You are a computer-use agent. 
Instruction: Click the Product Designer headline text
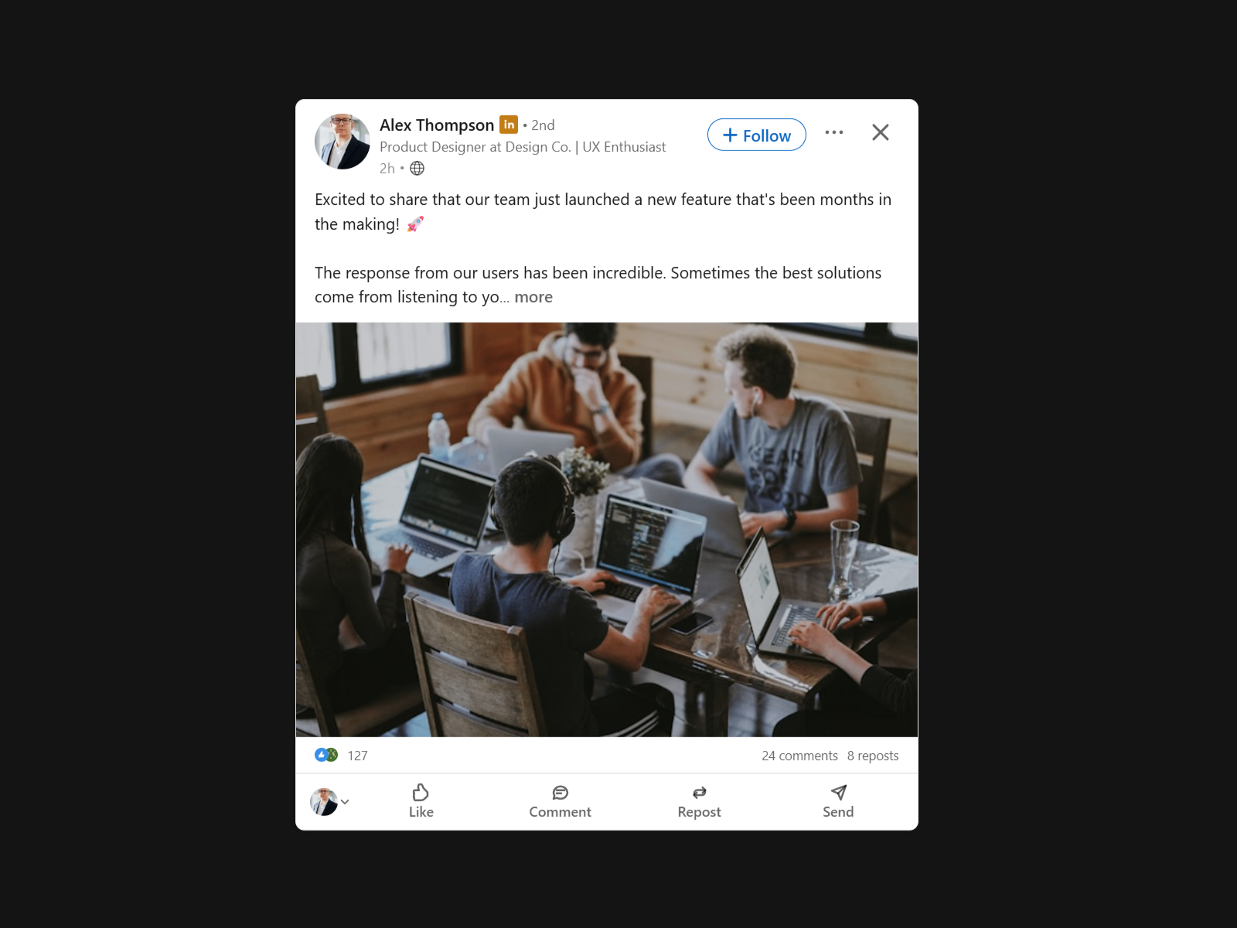click(x=523, y=147)
